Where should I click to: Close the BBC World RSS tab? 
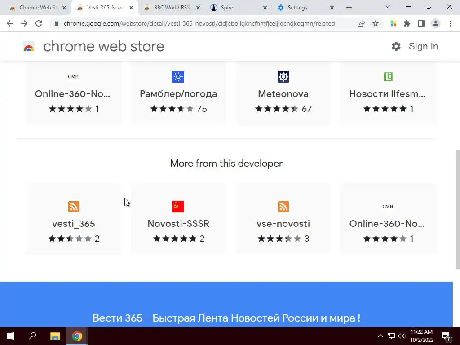point(198,8)
